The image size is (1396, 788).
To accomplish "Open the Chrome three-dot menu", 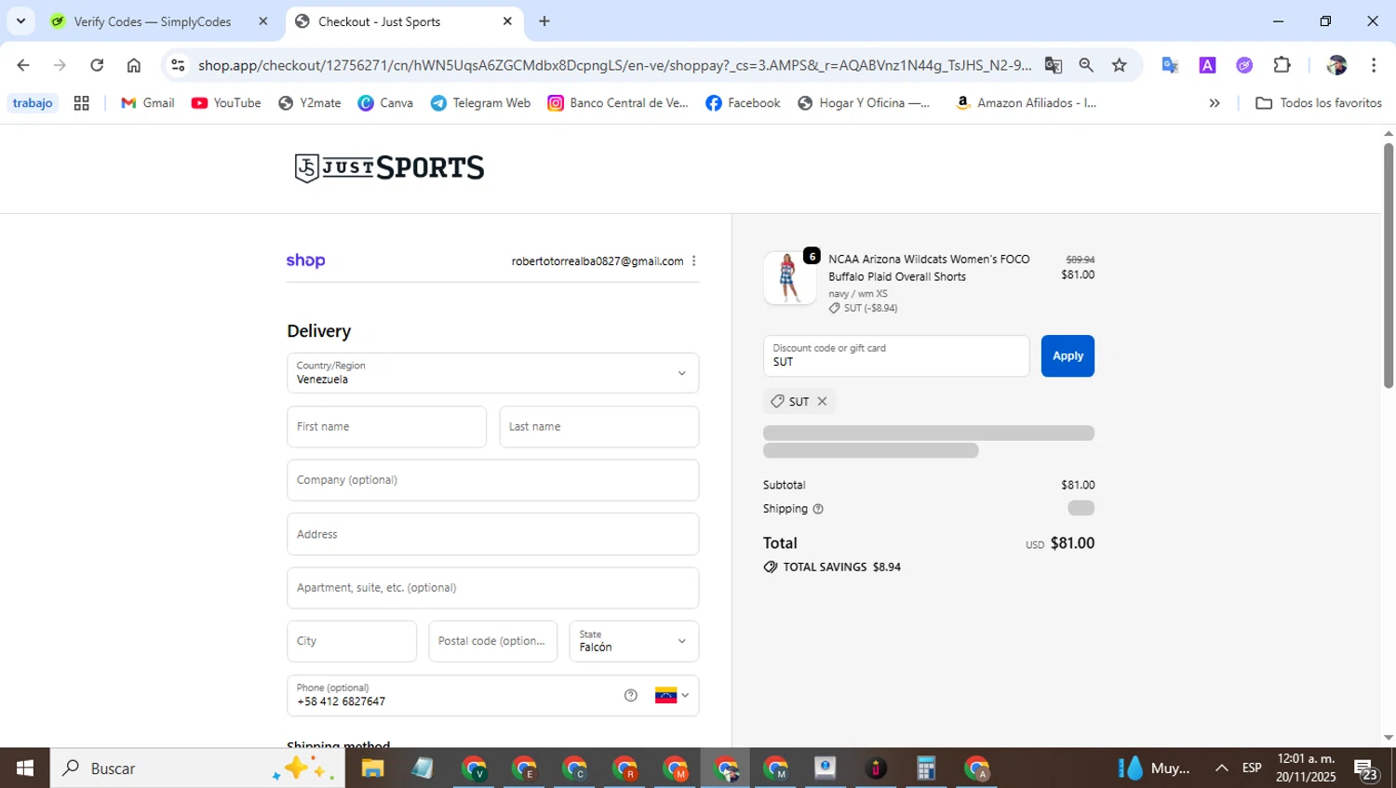I will tap(1374, 65).
